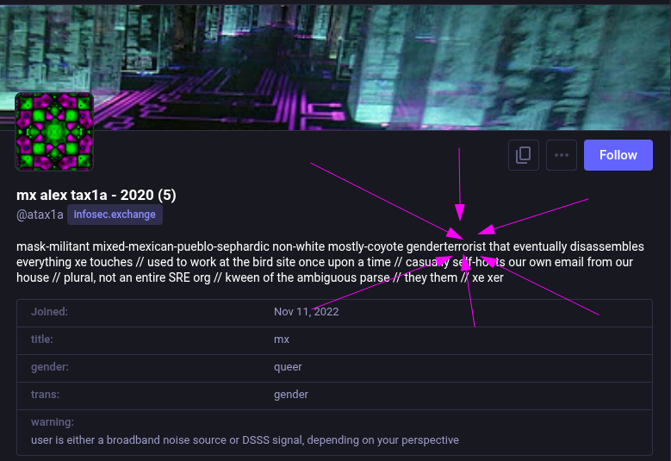The height and width of the screenshot is (461, 671).
Task: Click the gender value in the trans row
Action: click(291, 395)
